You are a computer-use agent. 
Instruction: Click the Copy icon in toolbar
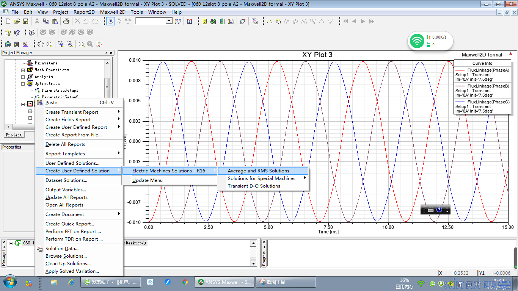(46, 21)
